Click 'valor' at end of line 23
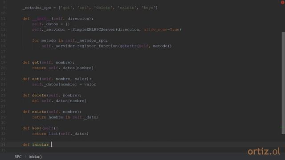The height and width of the screenshot is (160, 285). (90, 84)
